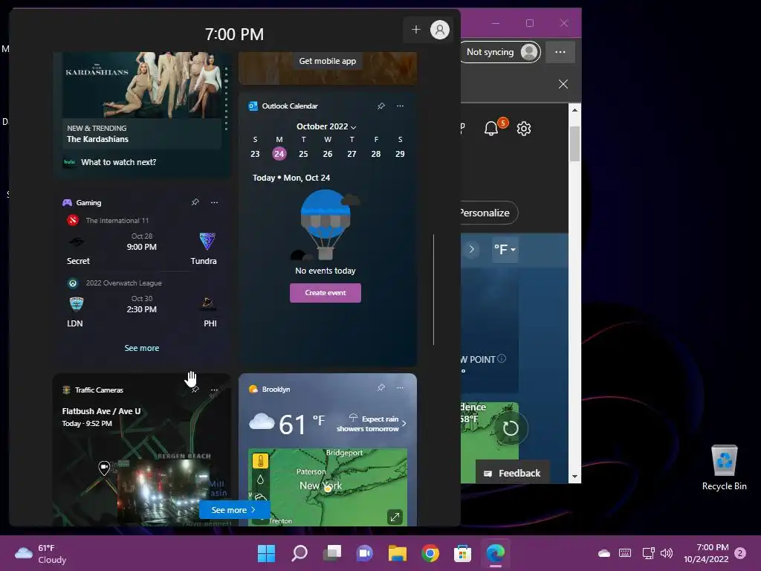Open Teams Chat from taskbar
Viewport: 761px width, 571px height.
click(364, 553)
